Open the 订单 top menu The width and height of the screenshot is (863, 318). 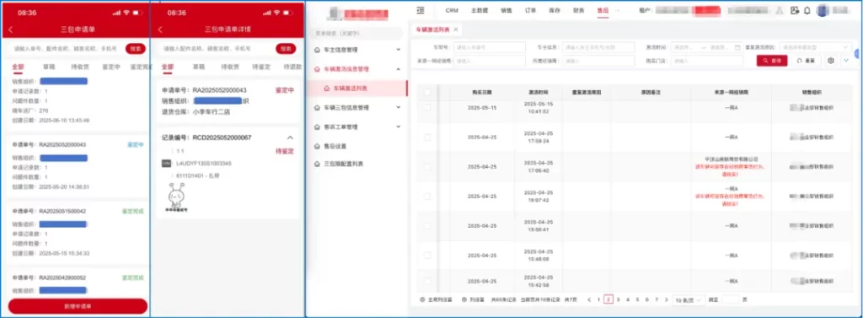(531, 10)
